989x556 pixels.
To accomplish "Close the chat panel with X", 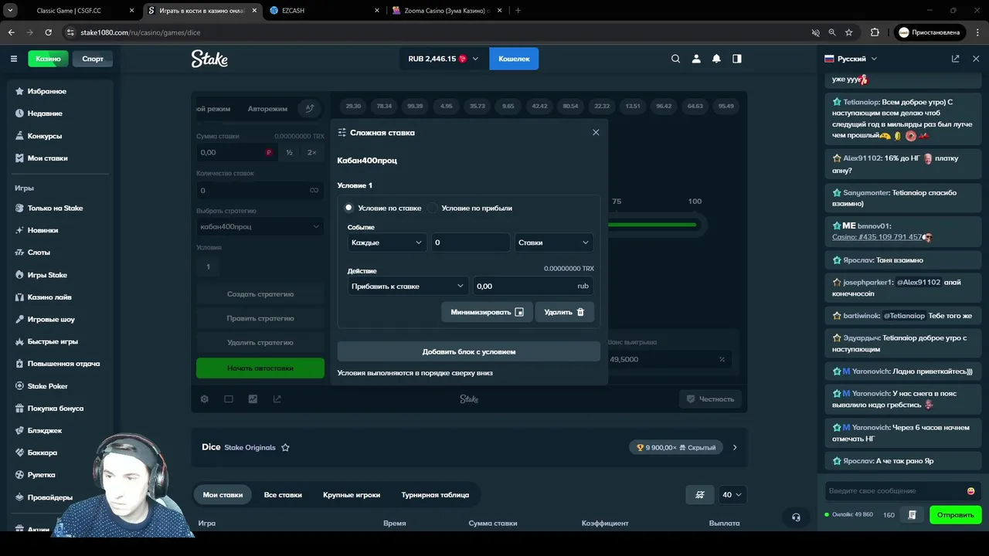I will [976, 59].
